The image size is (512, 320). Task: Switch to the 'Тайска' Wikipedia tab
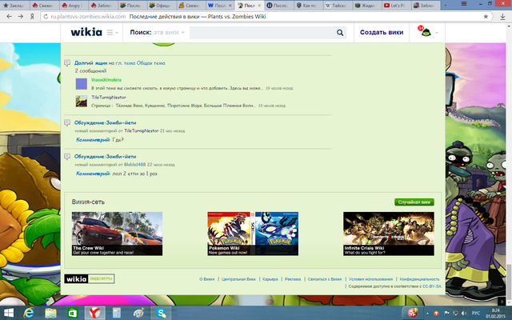(338, 6)
